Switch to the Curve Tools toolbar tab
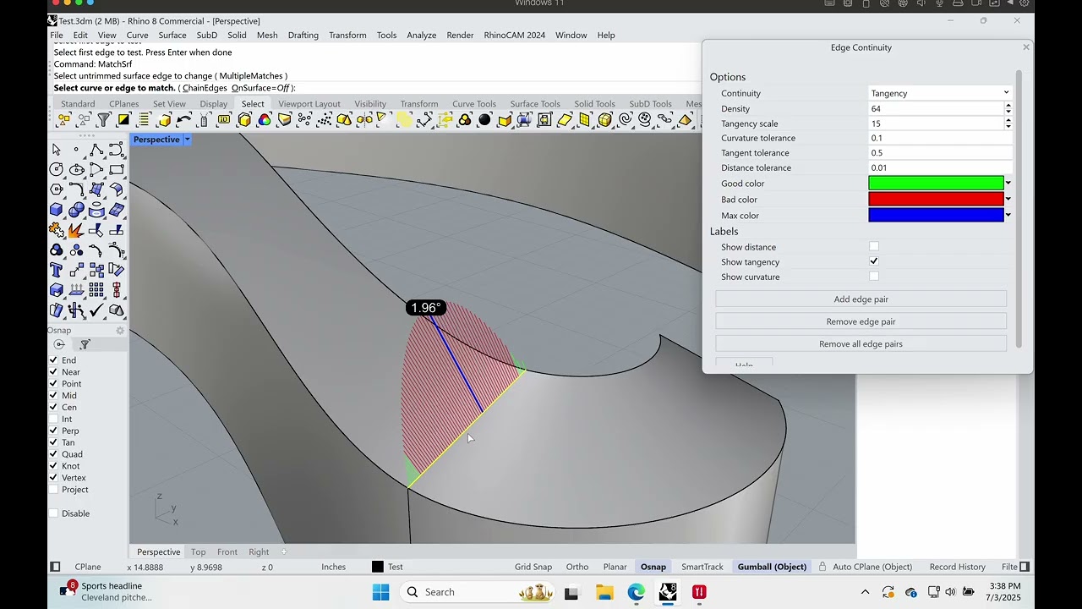Image resolution: width=1082 pixels, height=609 pixels. click(474, 104)
